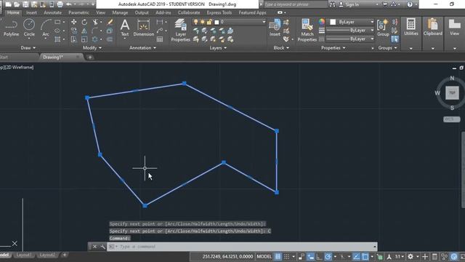Expand the Properties panel dropdown
This screenshot has height=262, width=465.
333,48
